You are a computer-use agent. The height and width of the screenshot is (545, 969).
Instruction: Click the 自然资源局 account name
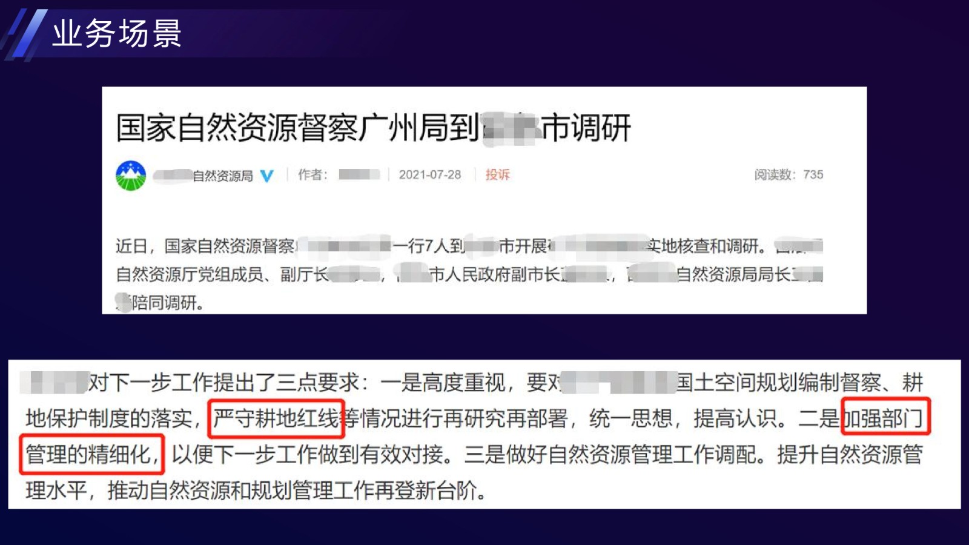pos(222,176)
